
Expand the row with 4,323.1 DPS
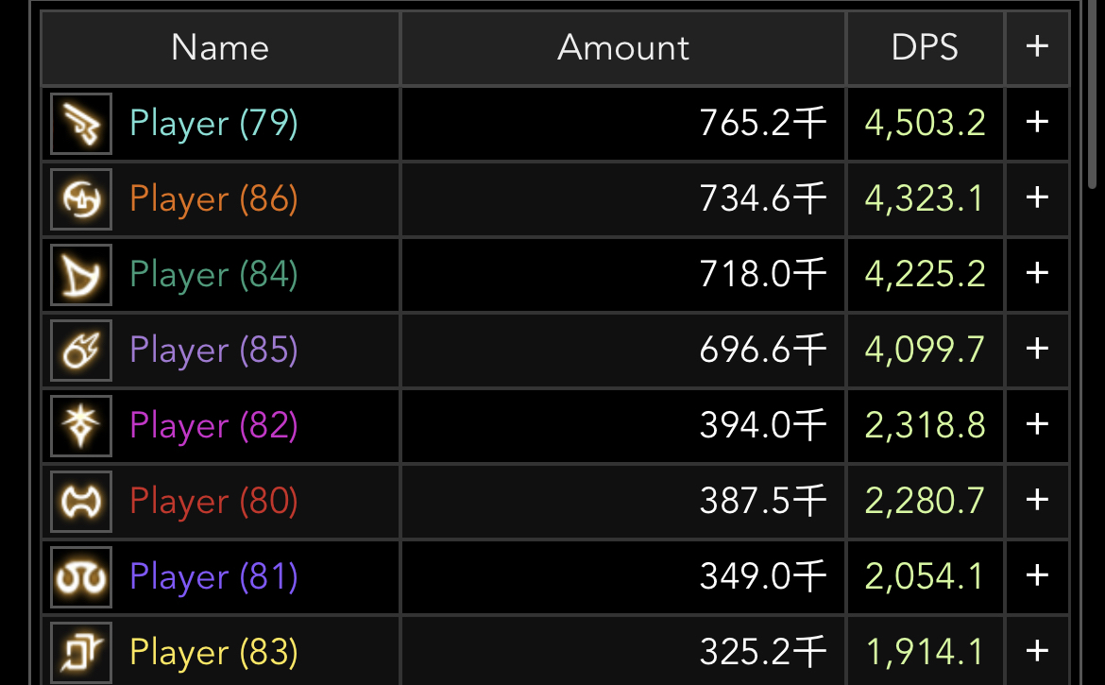(1037, 198)
